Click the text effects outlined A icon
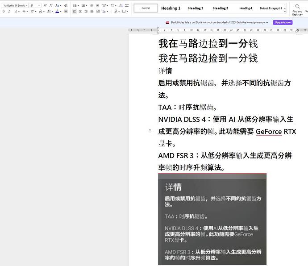This screenshot has width=308, height=266. [40, 12]
